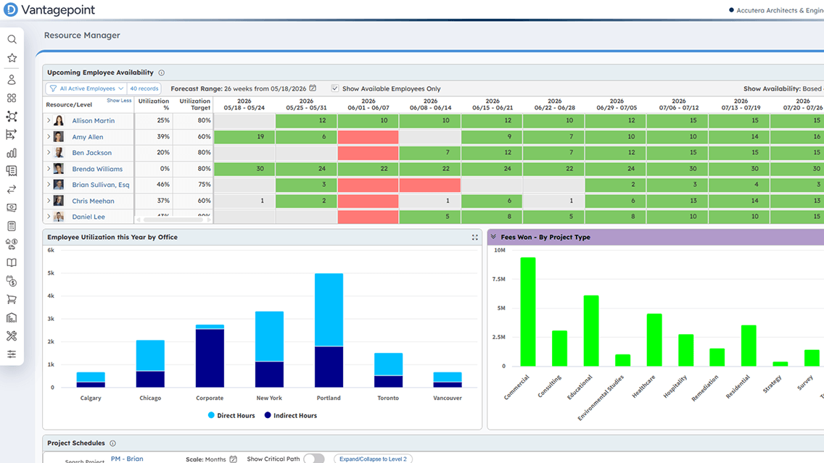Image resolution: width=824 pixels, height=463 pixels.
Task: Collapse the Fees Won - By Project Type panel
Action: point(493,237)
